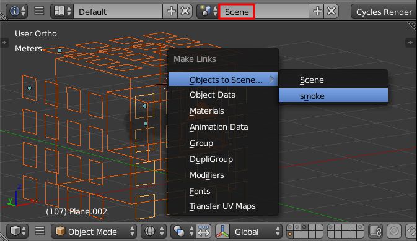Browse scenes via the scene icon
Viewport: 417px width, 241px height.
tap(208, 11)
